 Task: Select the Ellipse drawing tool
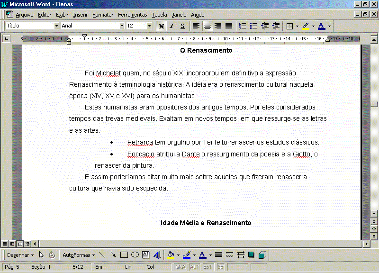click(135, 255)
